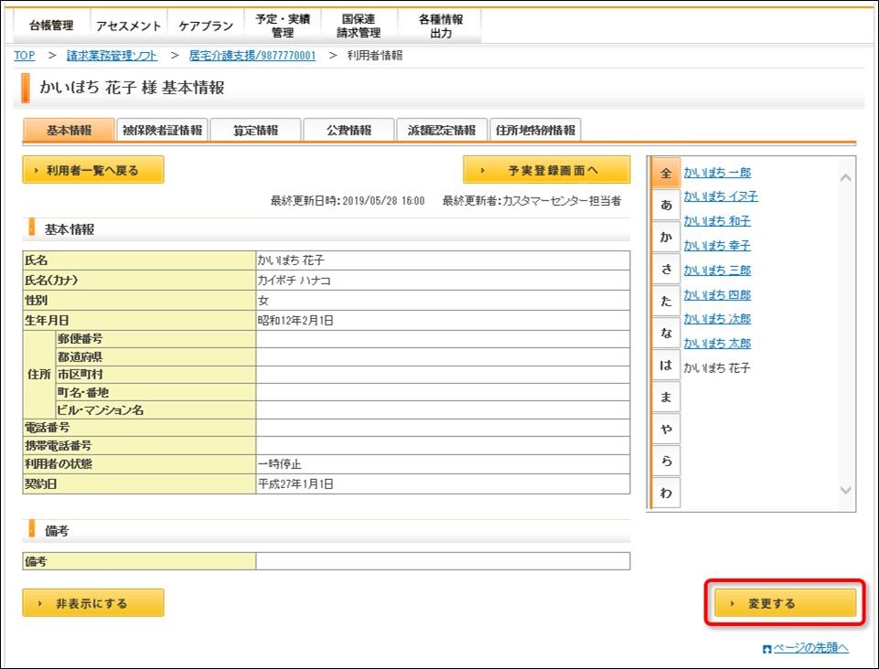Open the ケアプラン menu
This screenshot has height=669, width=879.
click(x=206, y=26)
